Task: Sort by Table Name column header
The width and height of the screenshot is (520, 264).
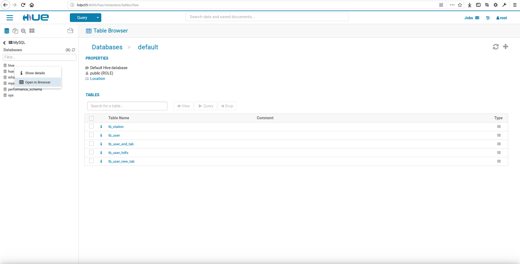Action: [x=119, y=118]
